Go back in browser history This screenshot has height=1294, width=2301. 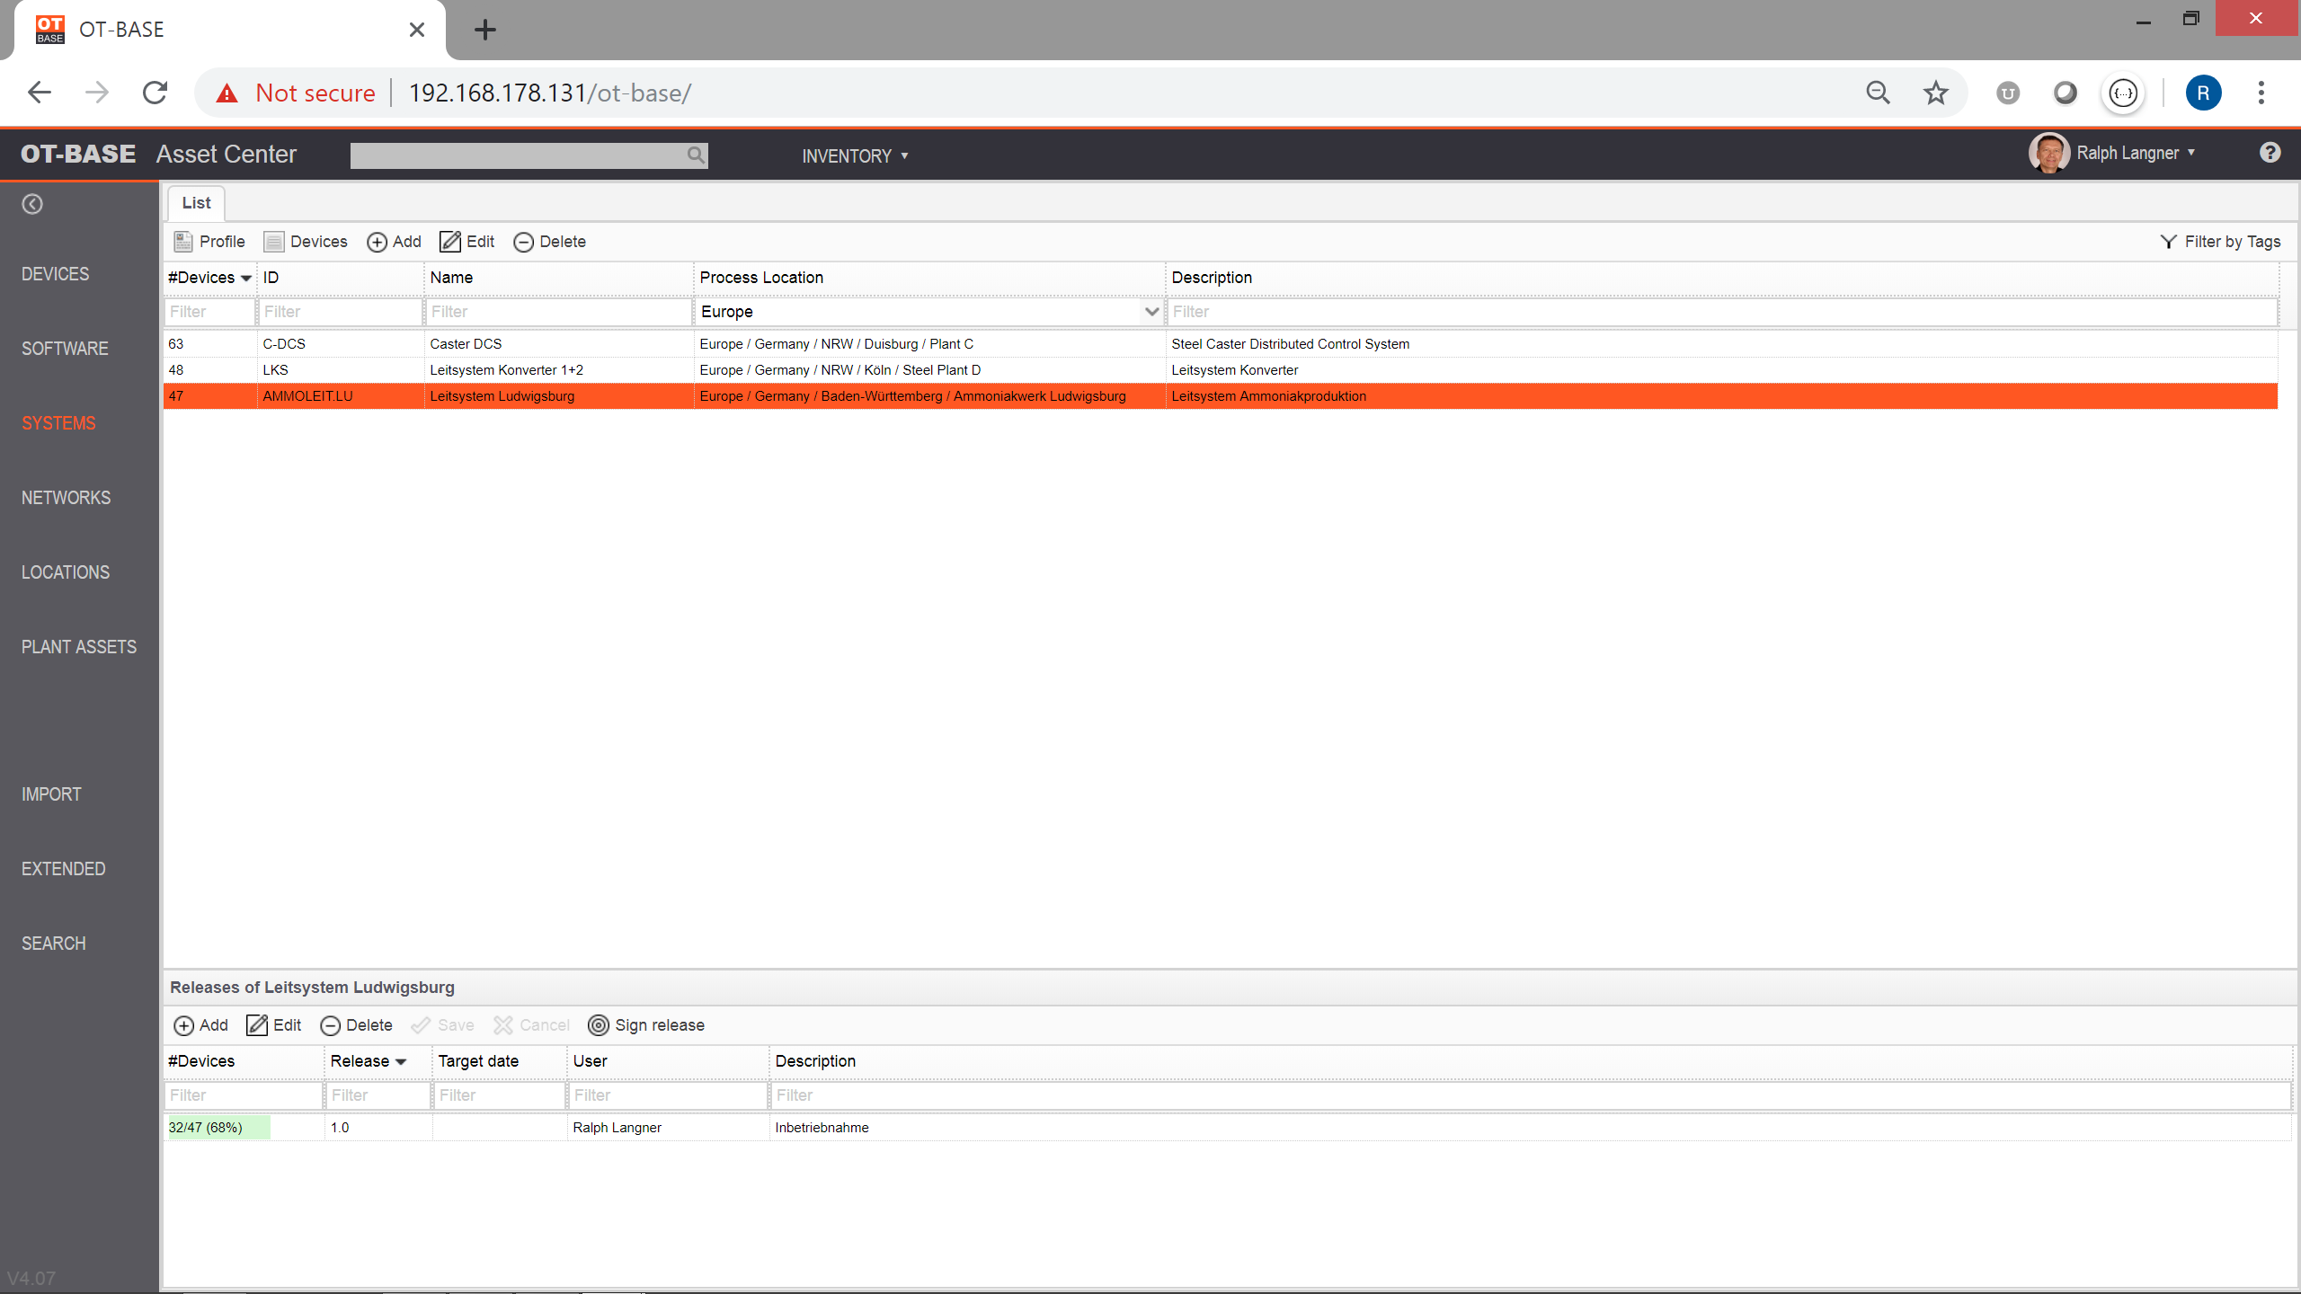click(40, 93)
